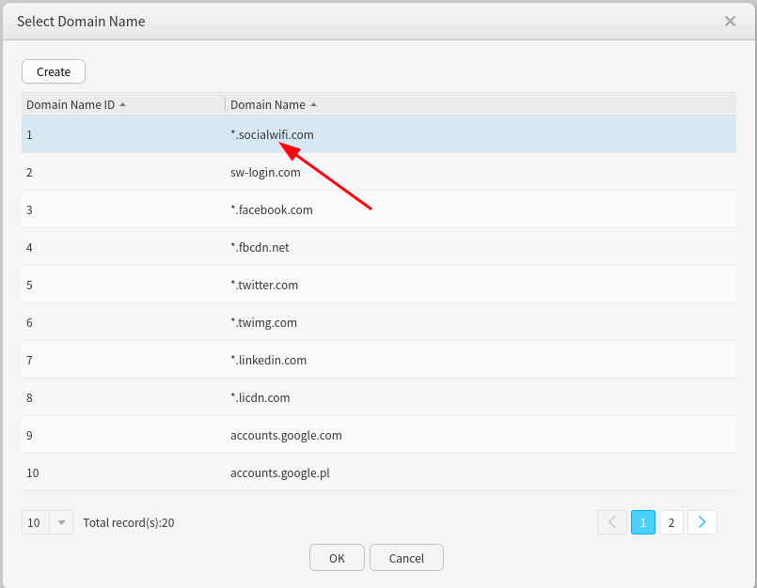Click the page size field showing 10
This screenshot has height=588, width=757.
pos(35,522)
